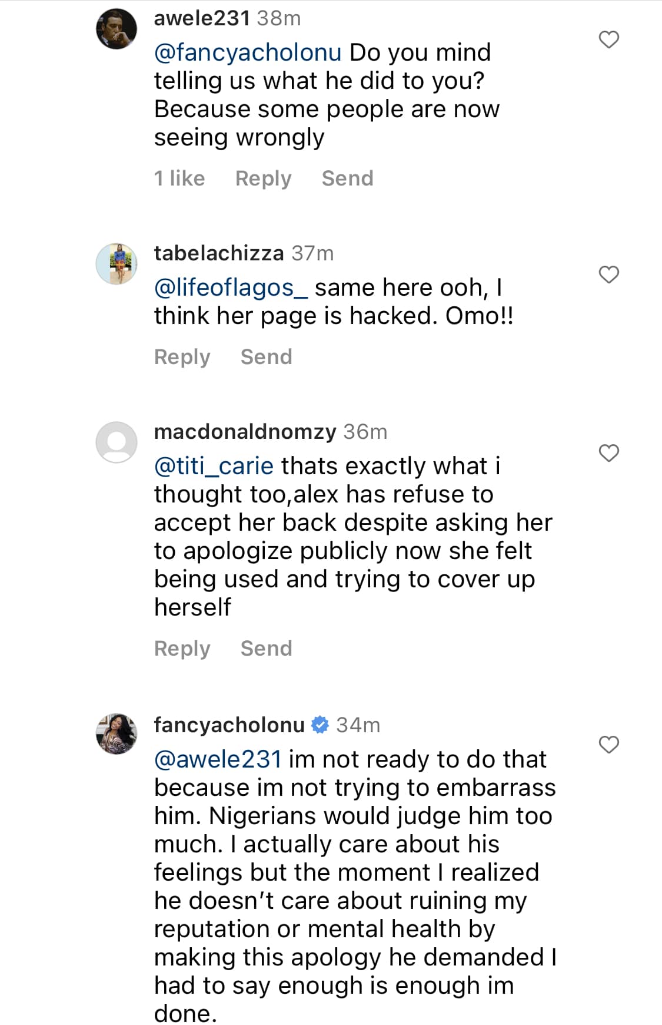Open the @awele231 mention in fancyacholonu's reply
This screenshot has height=1025, width=662.
coord(218,759)
